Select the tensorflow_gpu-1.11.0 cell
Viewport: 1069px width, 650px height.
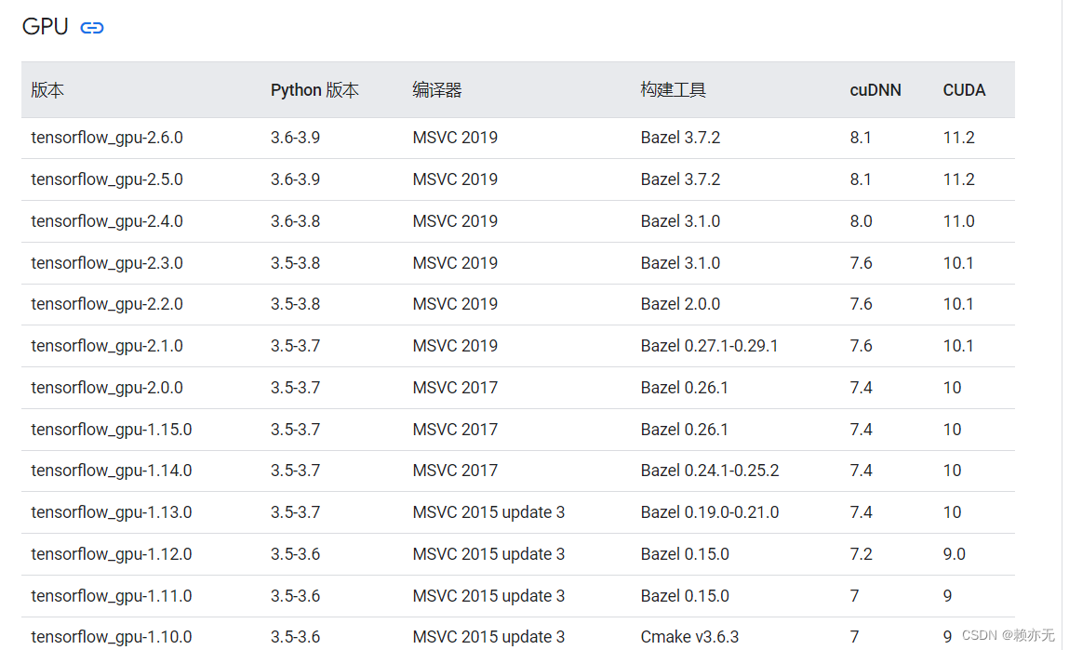coord(112,595)
